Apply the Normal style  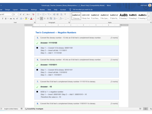pos(76,16)
